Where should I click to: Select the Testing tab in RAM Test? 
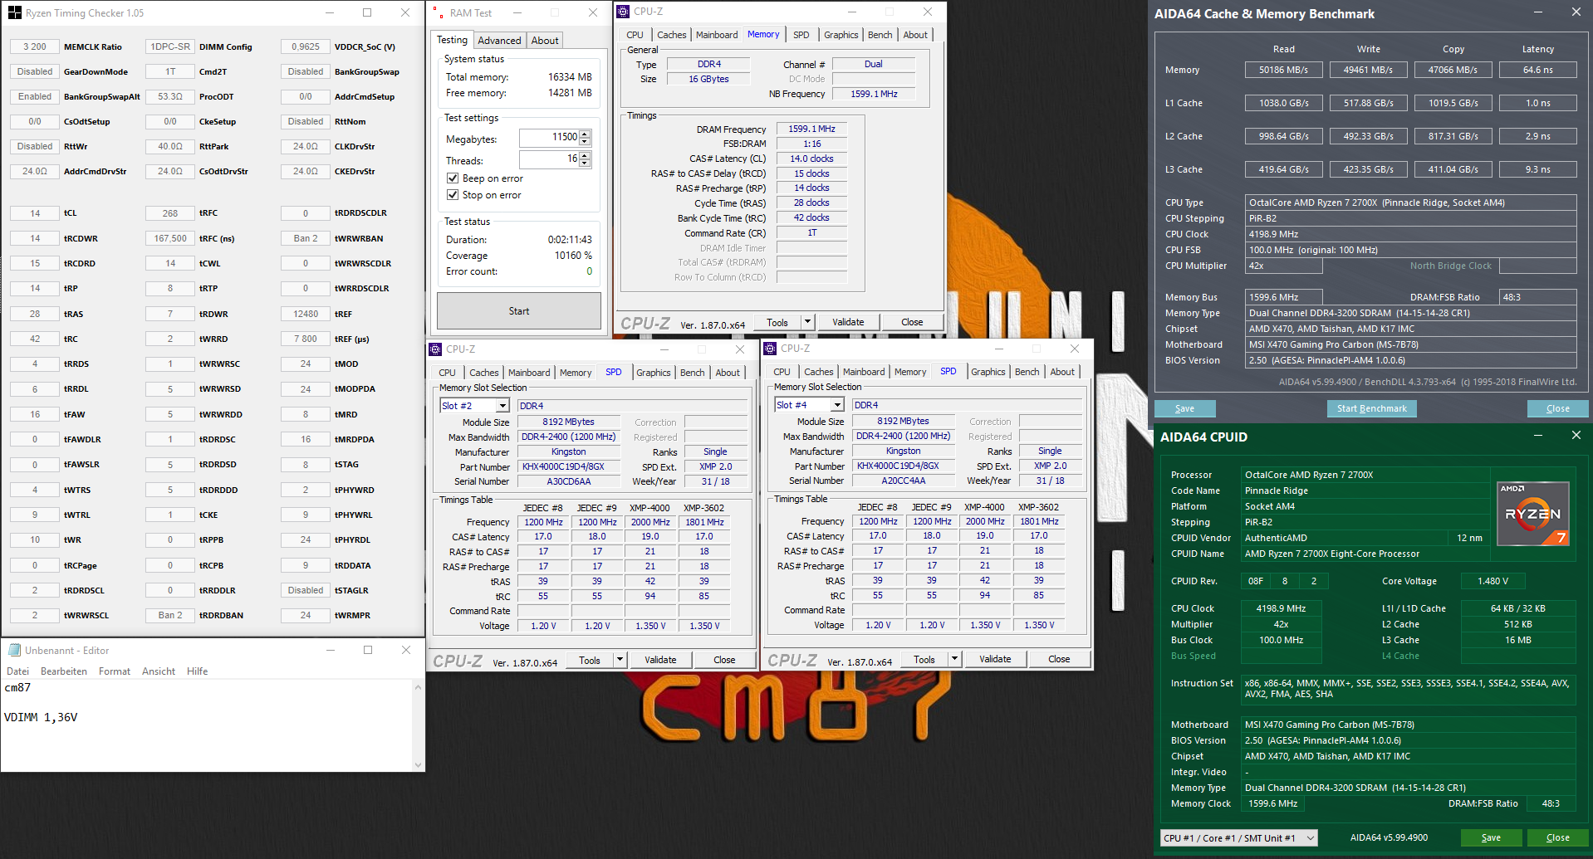(x=453, y=40)
